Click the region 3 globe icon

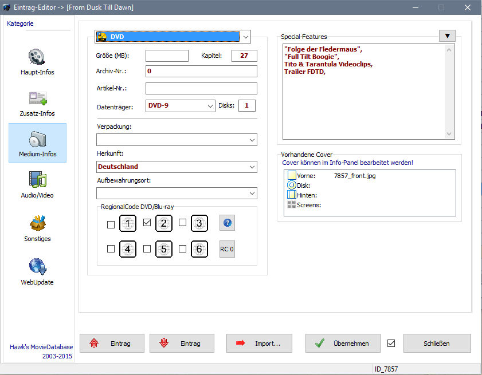coord(199,223)
